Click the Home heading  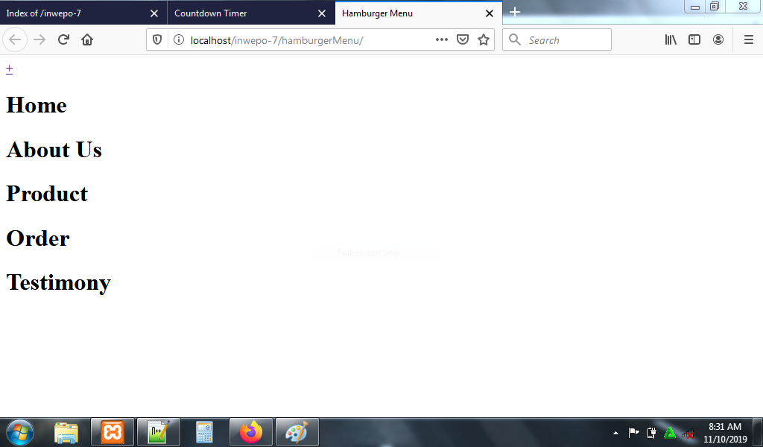click(37, 105)
